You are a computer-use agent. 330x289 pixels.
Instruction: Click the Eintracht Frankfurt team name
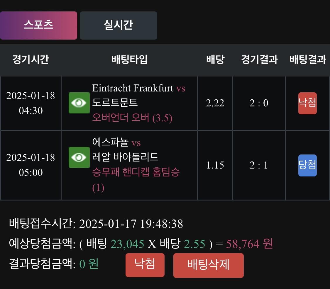click(x=133, y=88)
